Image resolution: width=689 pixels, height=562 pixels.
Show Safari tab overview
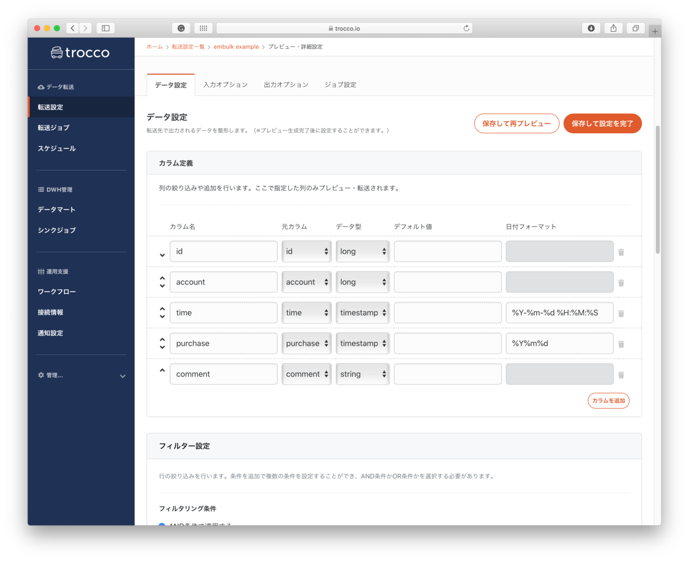pyautogui.click(x=636, y=28)
